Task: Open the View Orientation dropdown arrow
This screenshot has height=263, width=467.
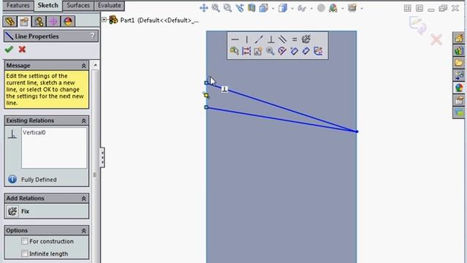Action: [x=273, y=8]
